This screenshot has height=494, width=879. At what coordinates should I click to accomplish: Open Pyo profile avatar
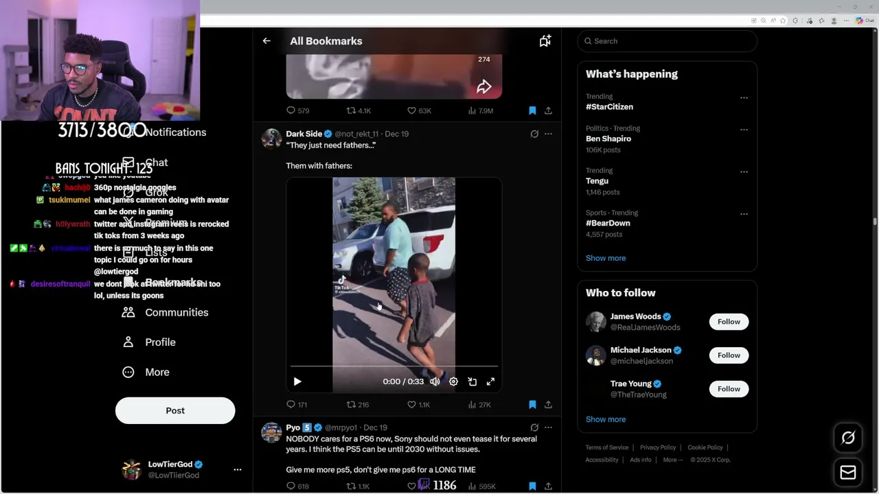271,432
